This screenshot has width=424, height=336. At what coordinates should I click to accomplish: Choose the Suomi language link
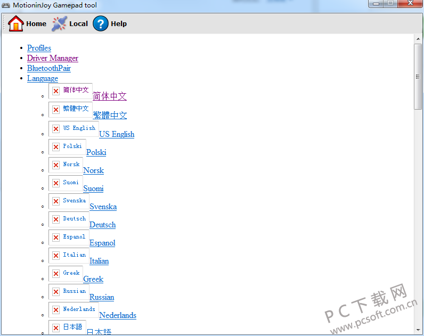click(93, 189)
